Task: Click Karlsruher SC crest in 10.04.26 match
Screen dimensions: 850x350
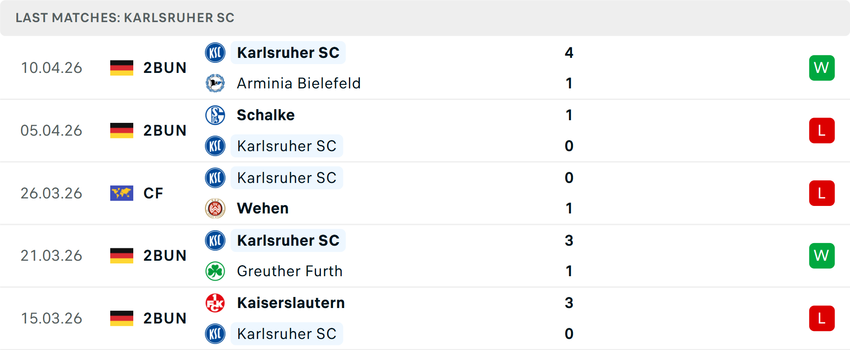Action: tap(215, 53)
